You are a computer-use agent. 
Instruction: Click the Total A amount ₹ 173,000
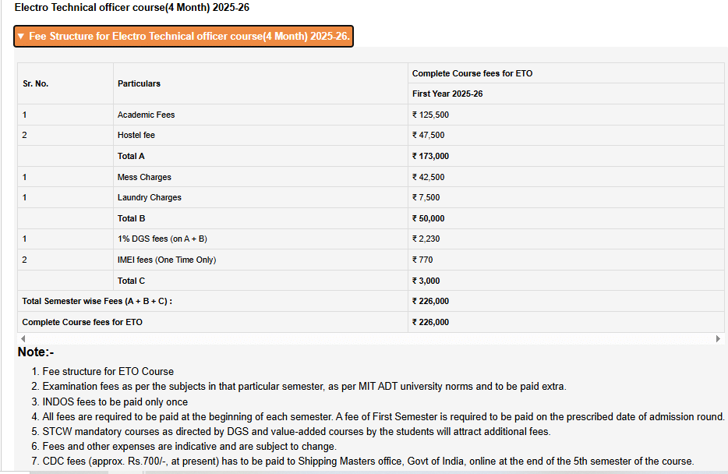tap(430, 156)
